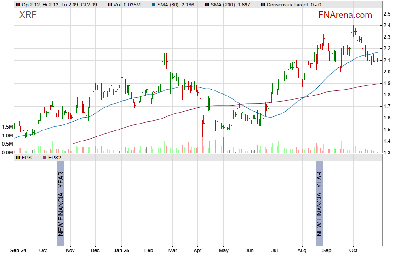Click the red Op price legend swatch
395x260 pixels.
[18, 5]
